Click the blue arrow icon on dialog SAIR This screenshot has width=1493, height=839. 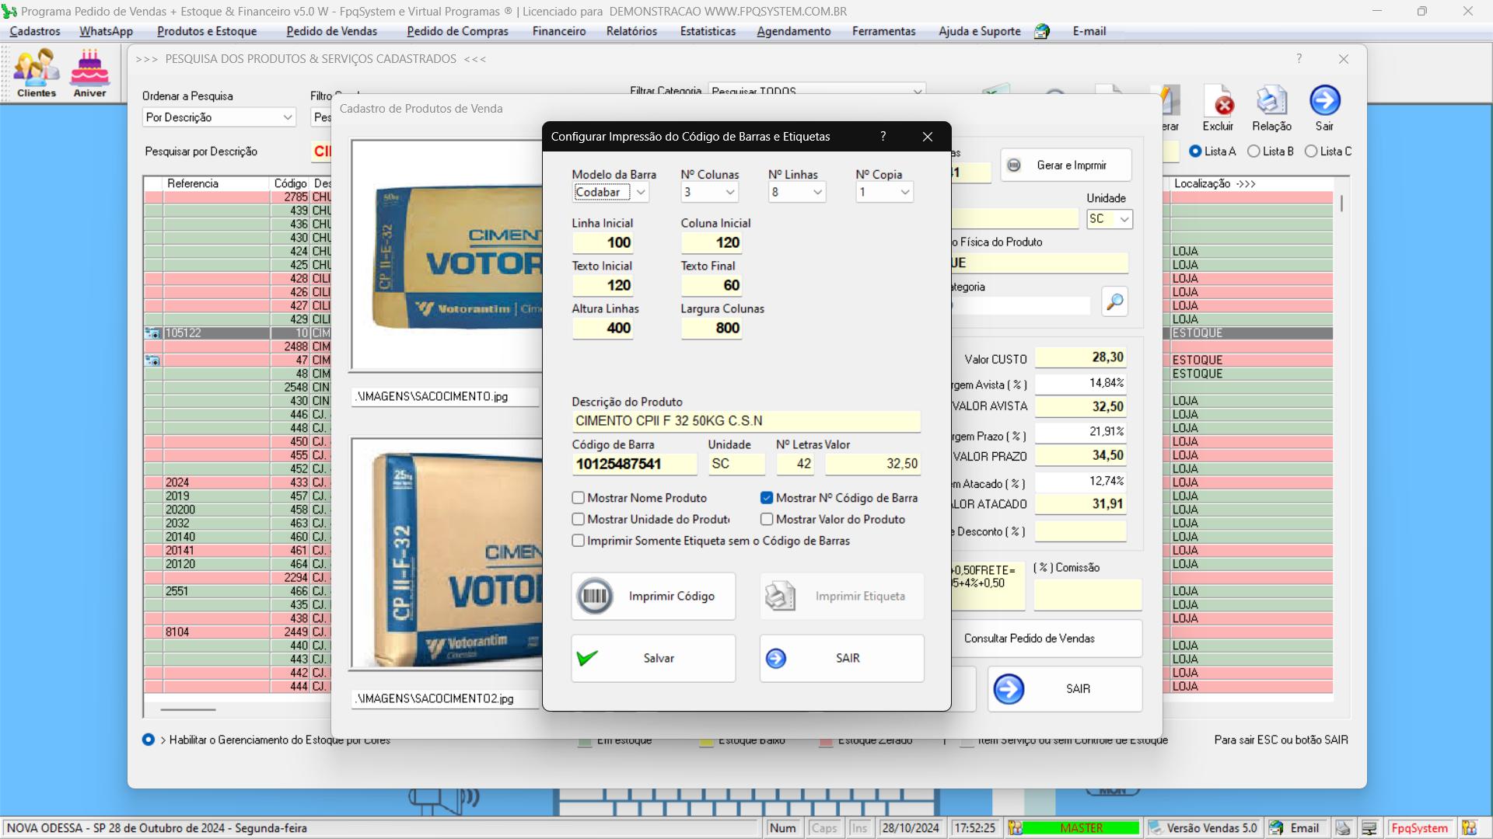point(776,658)
